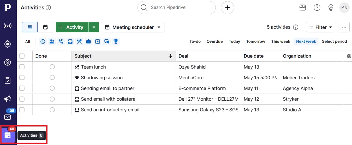
Task: Click the Search Pipedrive field
Action: (x=177, y=8)
